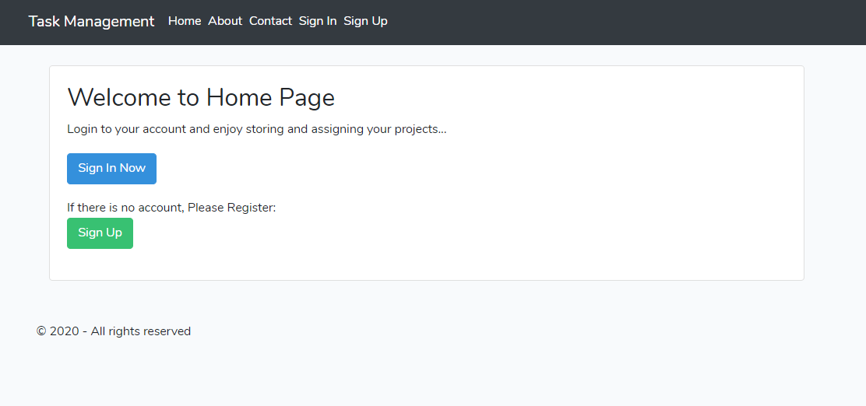Screen dimensions: 866x406
Task: Click the Welcome to Home Page heading
Action: click(x=201, y=98)
